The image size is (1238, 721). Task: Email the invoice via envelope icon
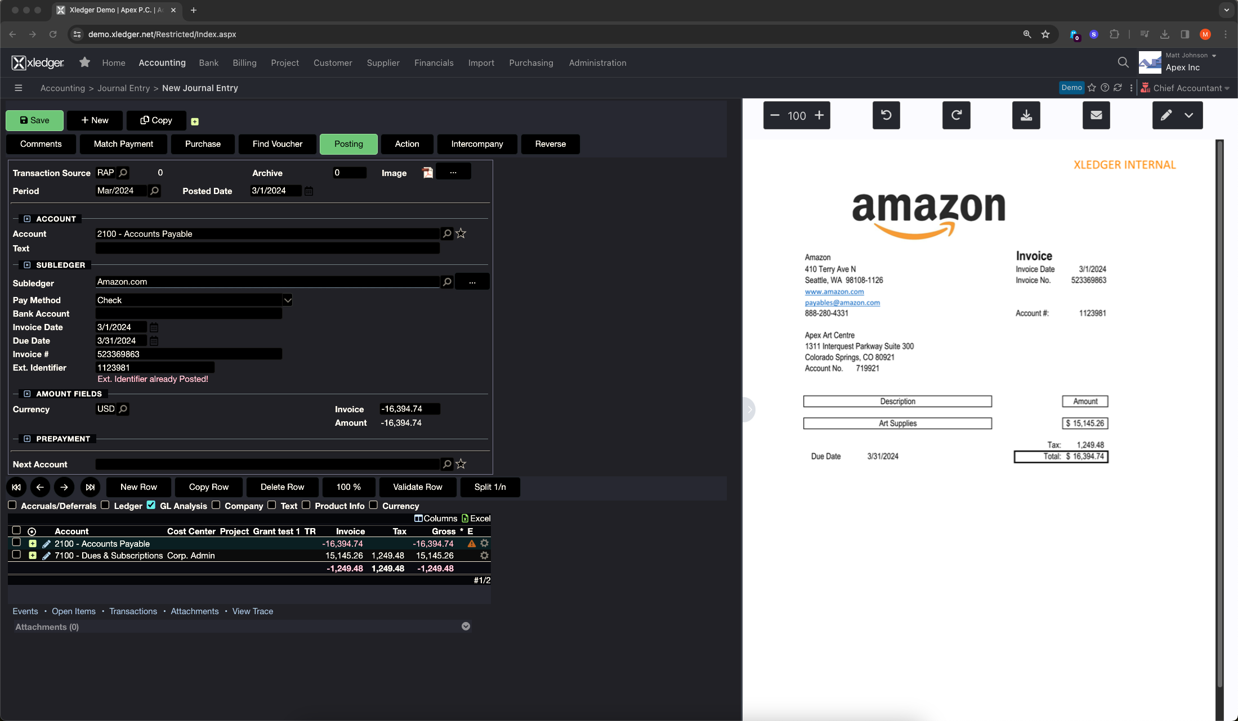pyautogui.click(x=1096, y=115)
